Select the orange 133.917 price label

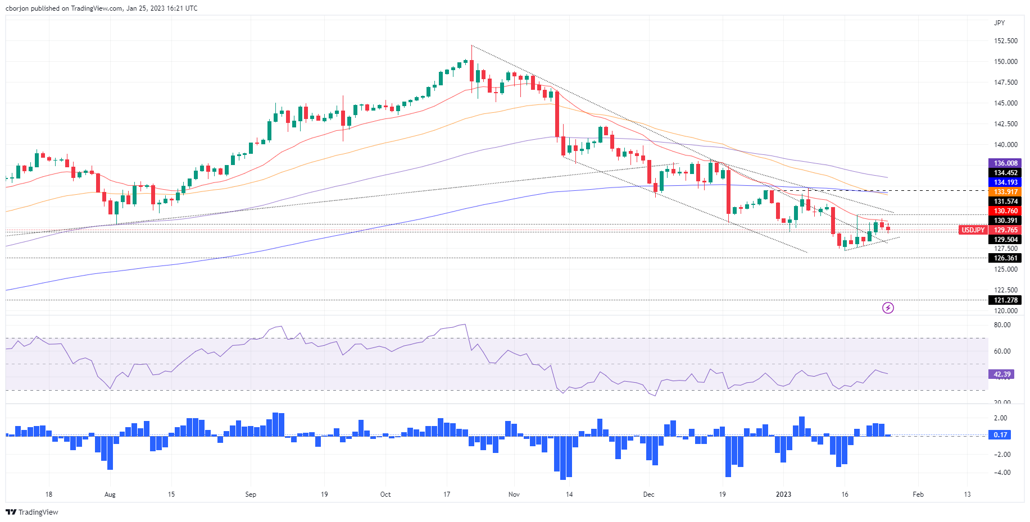pyautogui.click(x=1005, y=192)
